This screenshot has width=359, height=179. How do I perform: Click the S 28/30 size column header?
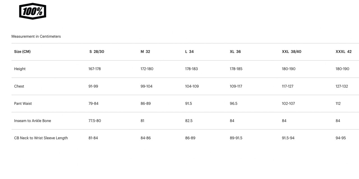[x=97, y=52]
